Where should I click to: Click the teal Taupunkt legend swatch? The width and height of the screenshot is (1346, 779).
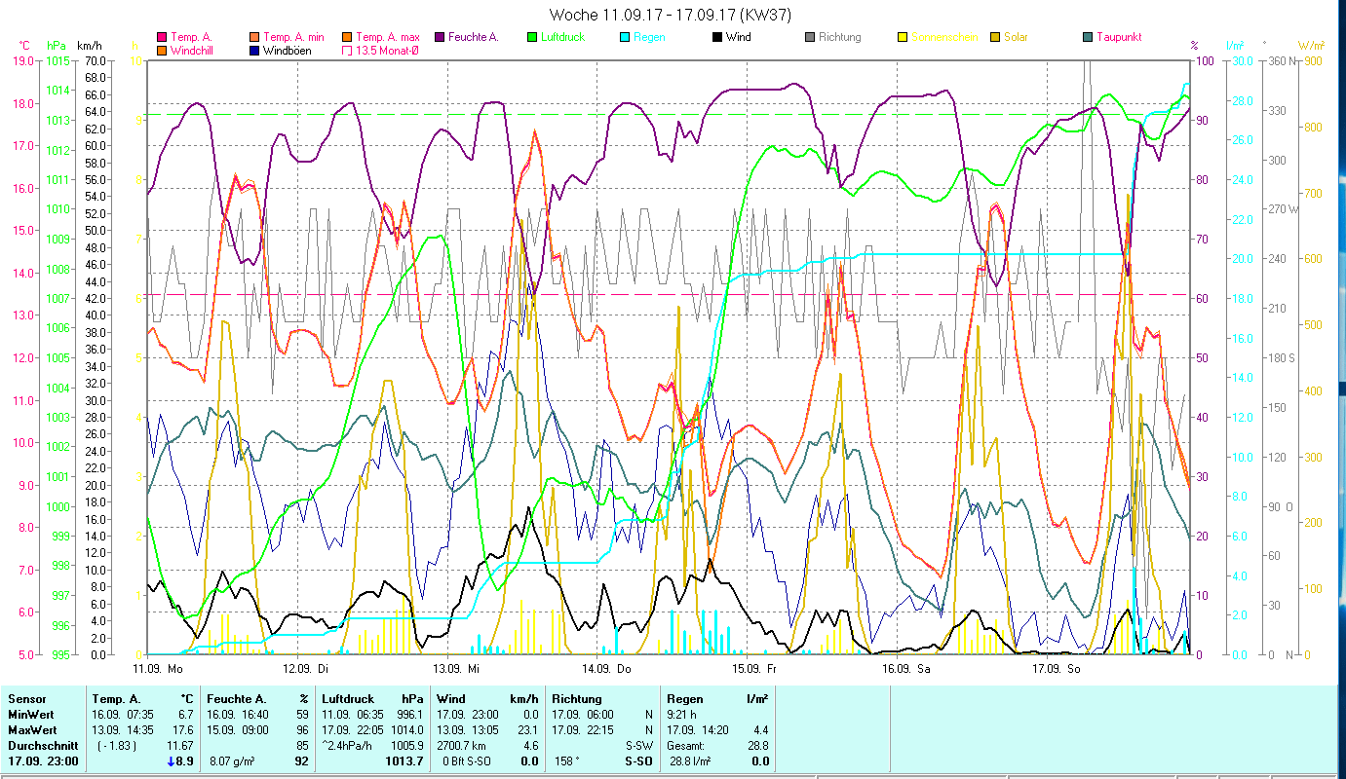tap(1088, 37)
